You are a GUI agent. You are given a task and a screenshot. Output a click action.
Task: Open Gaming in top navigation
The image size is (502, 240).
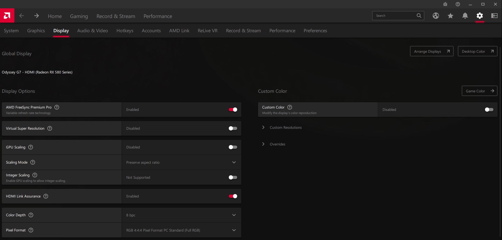79,16
